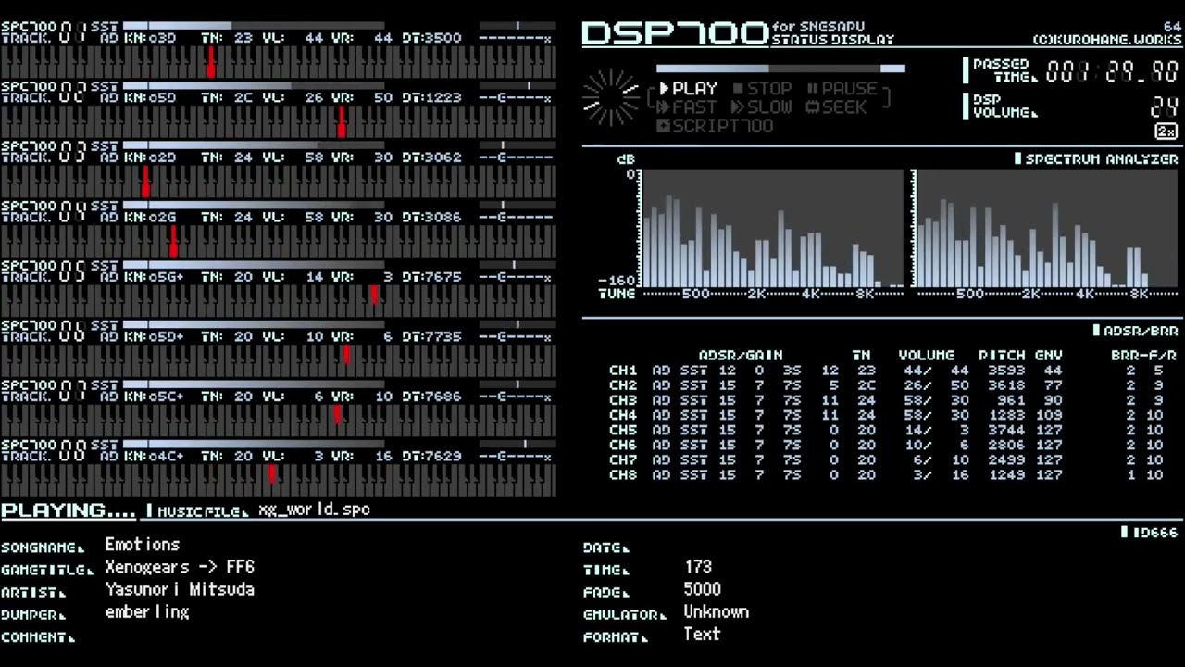The height and width of the screenshot is (667, 1185).
Task: Click the TIME value 173
Action: [698, 567]
